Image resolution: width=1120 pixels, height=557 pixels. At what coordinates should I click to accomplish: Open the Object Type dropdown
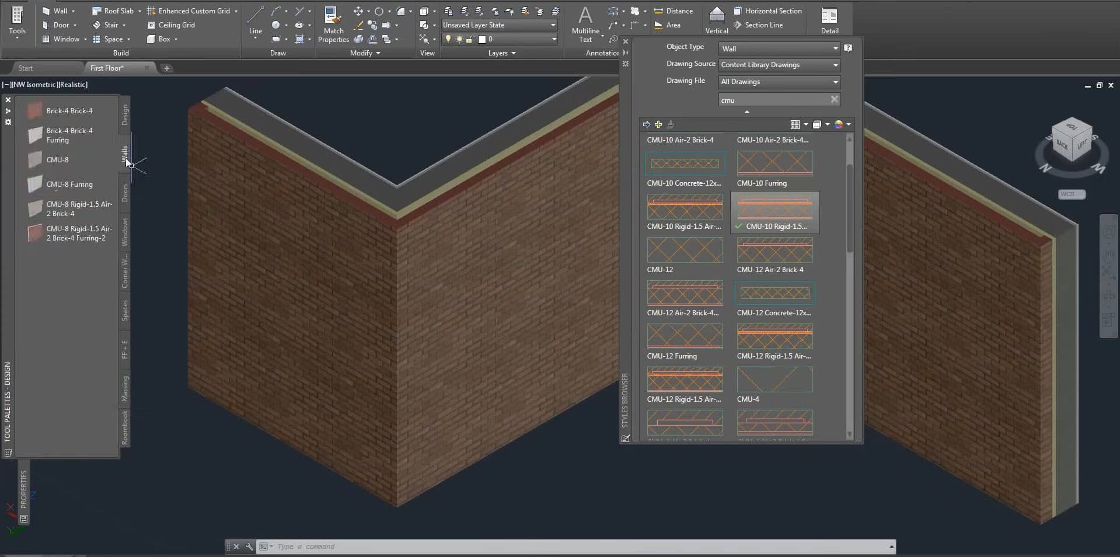coord(779,48)
